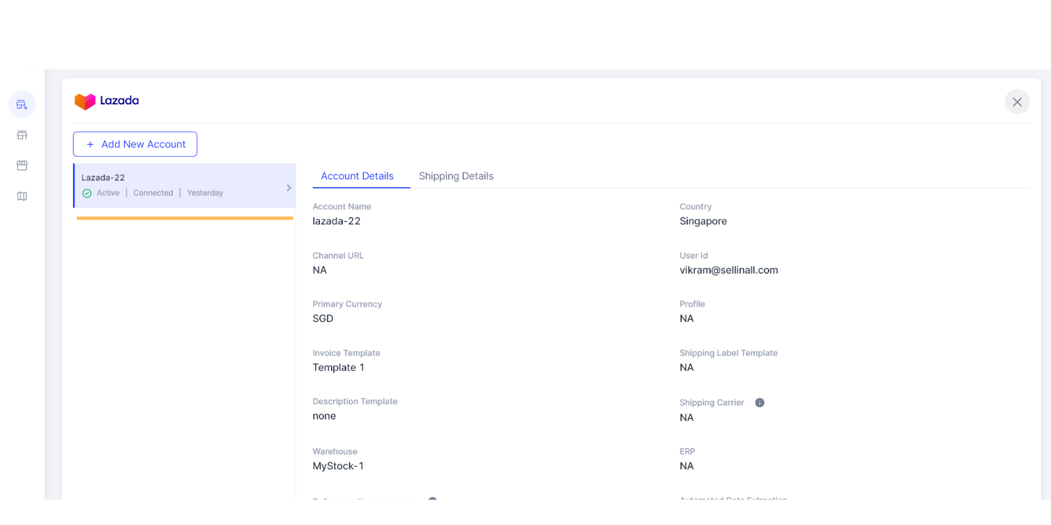Select the Lazada-22 account row
This screenshot has height=525, width=1051.
tap(185, 186)
